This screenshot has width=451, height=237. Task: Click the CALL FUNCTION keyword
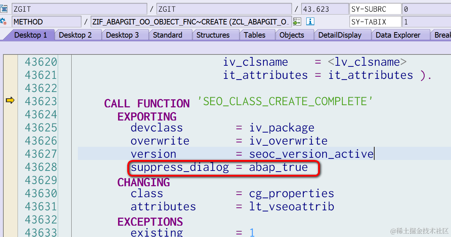tap(147, 103)
